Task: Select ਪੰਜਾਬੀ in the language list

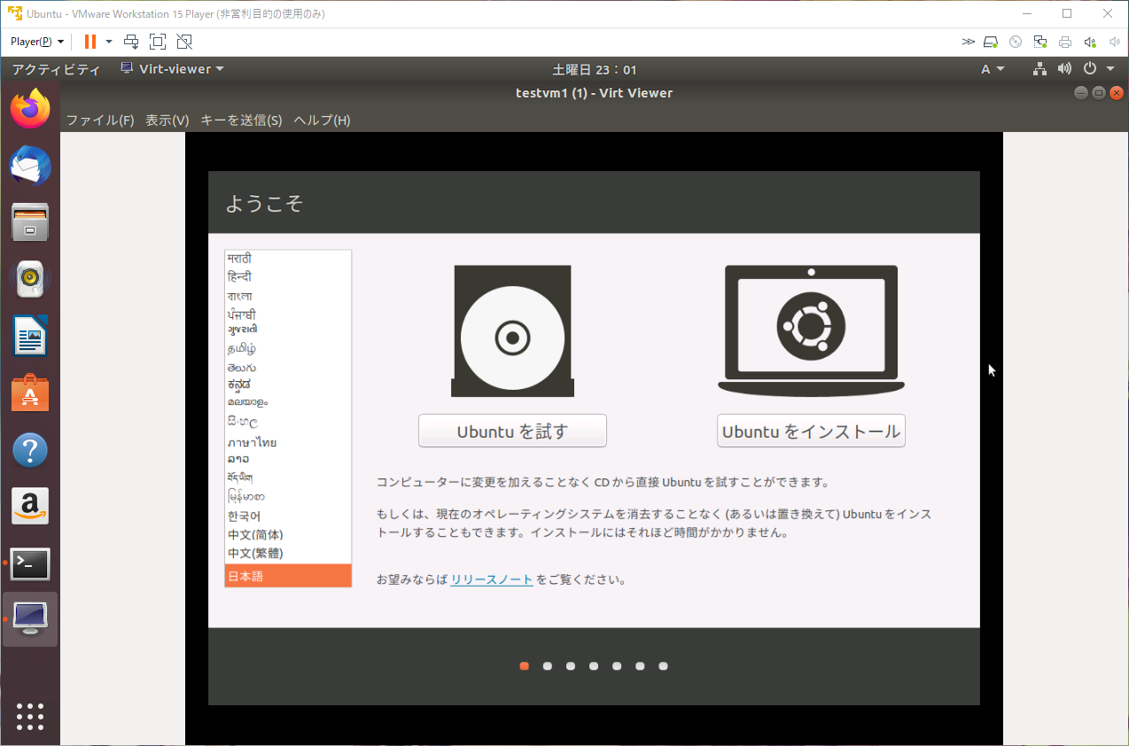Action: pos(288,315)
